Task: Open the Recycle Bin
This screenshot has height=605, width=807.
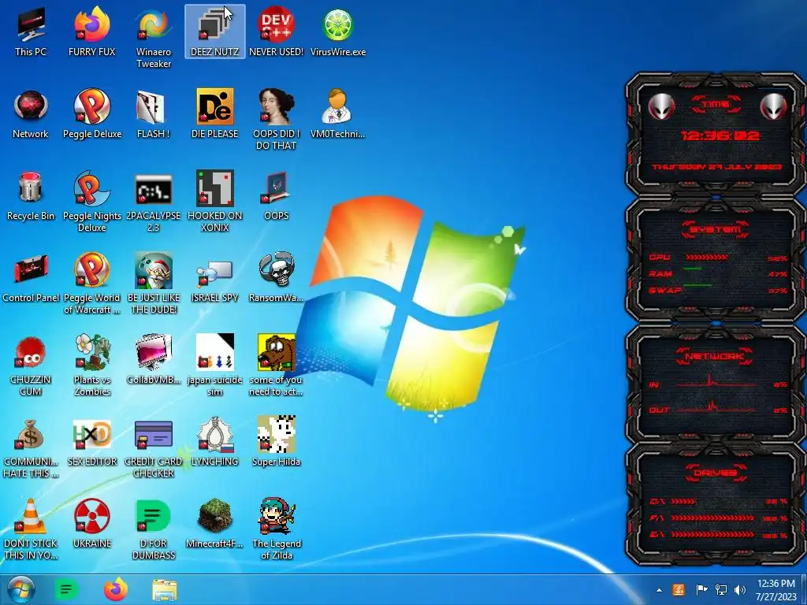Action: 31,195
